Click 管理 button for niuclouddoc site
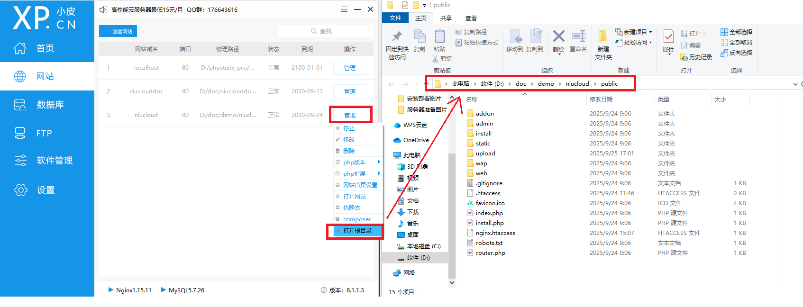Screen dimensions: 803x307 click(x=349, y=91)
